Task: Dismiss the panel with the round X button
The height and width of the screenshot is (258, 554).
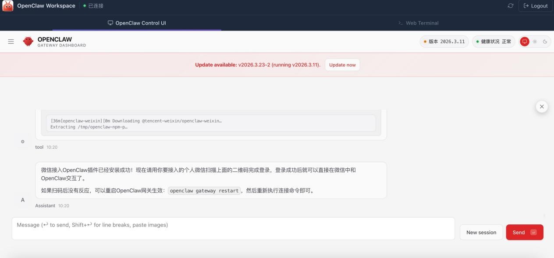Action: tap(542, 106)
